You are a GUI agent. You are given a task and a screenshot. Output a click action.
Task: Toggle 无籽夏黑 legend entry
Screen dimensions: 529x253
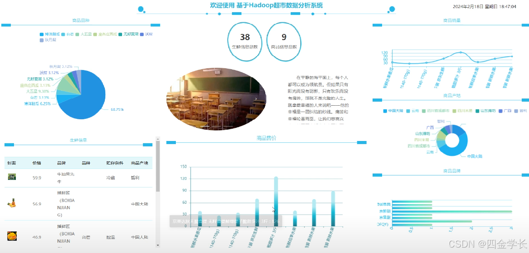coord(128,34)
